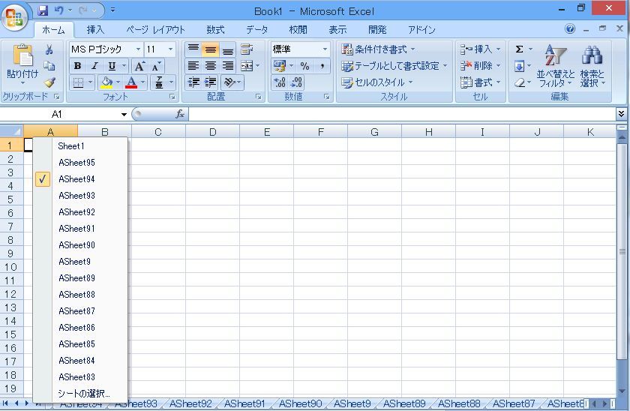The width and height of the screenshot is (630, 411).
Task: Save workbook via Quick Access floppy icon
Action: tap(43, 10)
